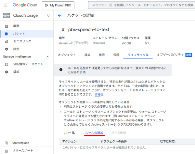Screen dimensions: 195x154
Task: Open 分析情報データセット in the sidebar
Action: [28, 64]
